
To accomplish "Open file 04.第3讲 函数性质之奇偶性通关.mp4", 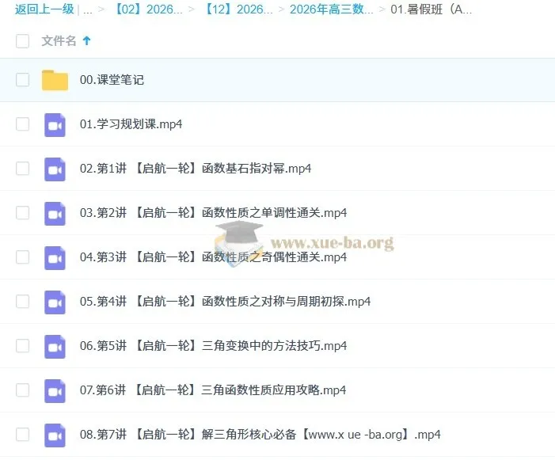I will tap(214, 257).
